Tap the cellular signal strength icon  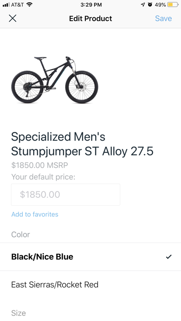click(x=6, y=5)
